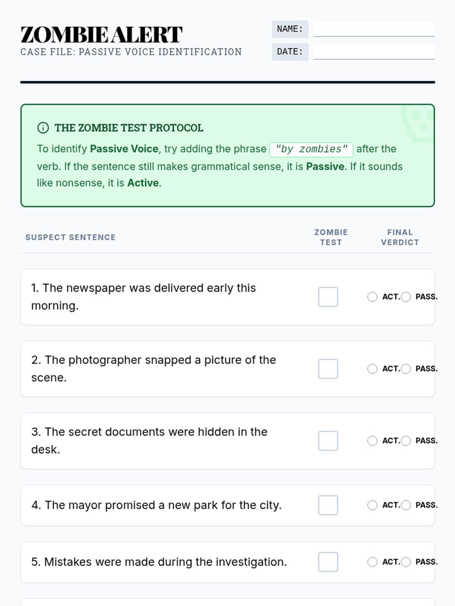Tick the Zombie Test box for sentence 4
This screenshot has height=606, width=455.
coord(328,505)
